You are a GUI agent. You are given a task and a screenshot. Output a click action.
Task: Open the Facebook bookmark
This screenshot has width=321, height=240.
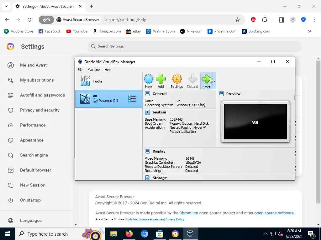pyautogui.click(x=50, y=31)
